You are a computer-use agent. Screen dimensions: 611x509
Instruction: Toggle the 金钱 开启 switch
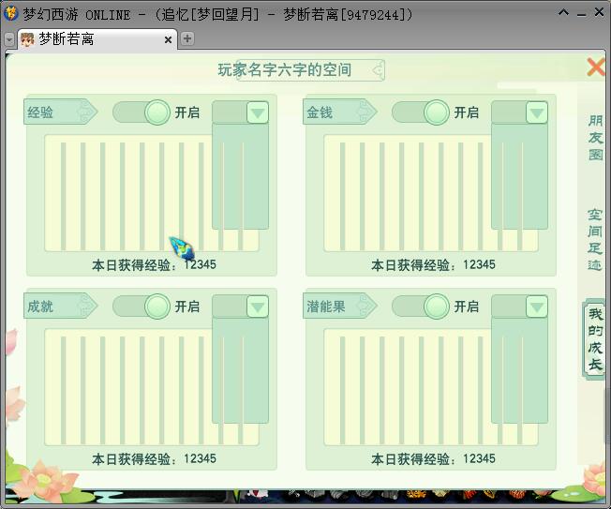coord(421,112)
